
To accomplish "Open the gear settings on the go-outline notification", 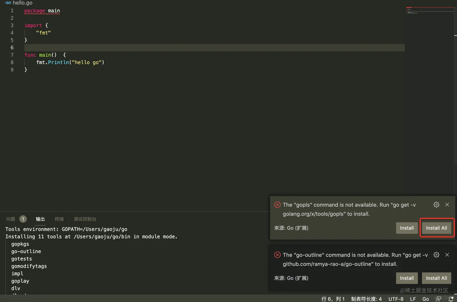I will coord(436,255).
